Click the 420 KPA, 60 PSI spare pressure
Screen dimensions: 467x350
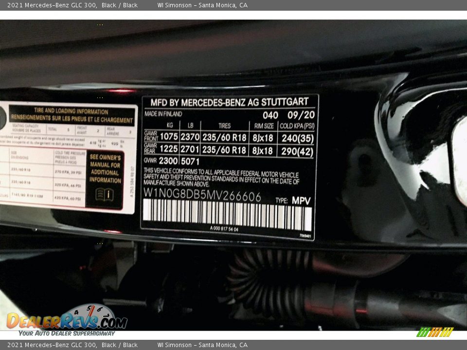coord(68,198)
